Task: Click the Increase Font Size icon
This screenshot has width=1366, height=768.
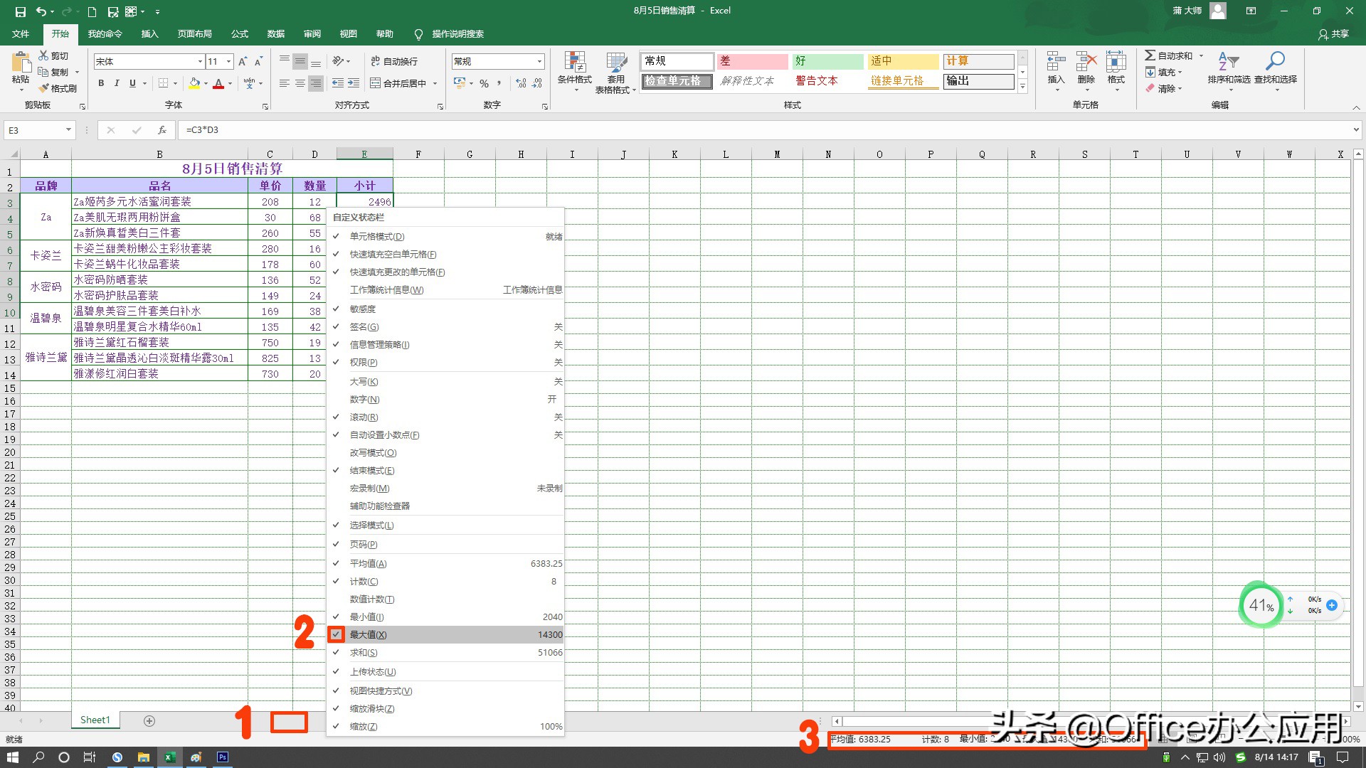Action: [x=243, y=62]
